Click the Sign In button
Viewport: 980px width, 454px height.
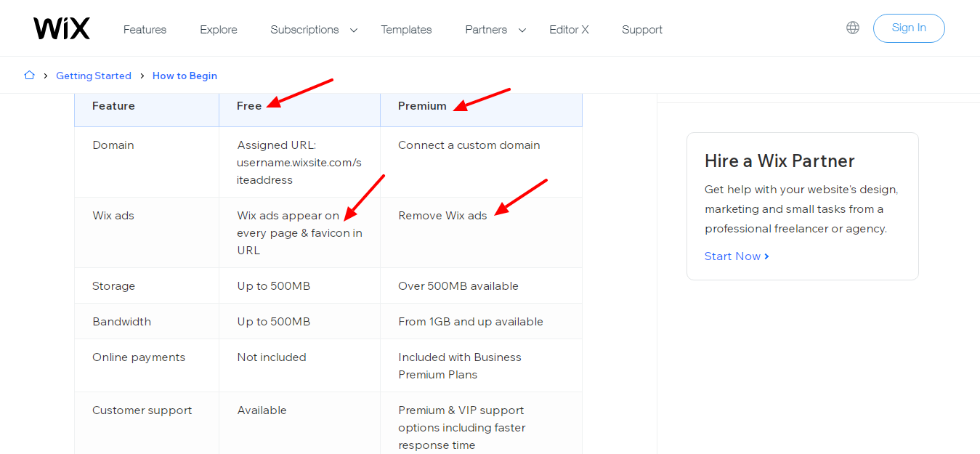point(909,28)
